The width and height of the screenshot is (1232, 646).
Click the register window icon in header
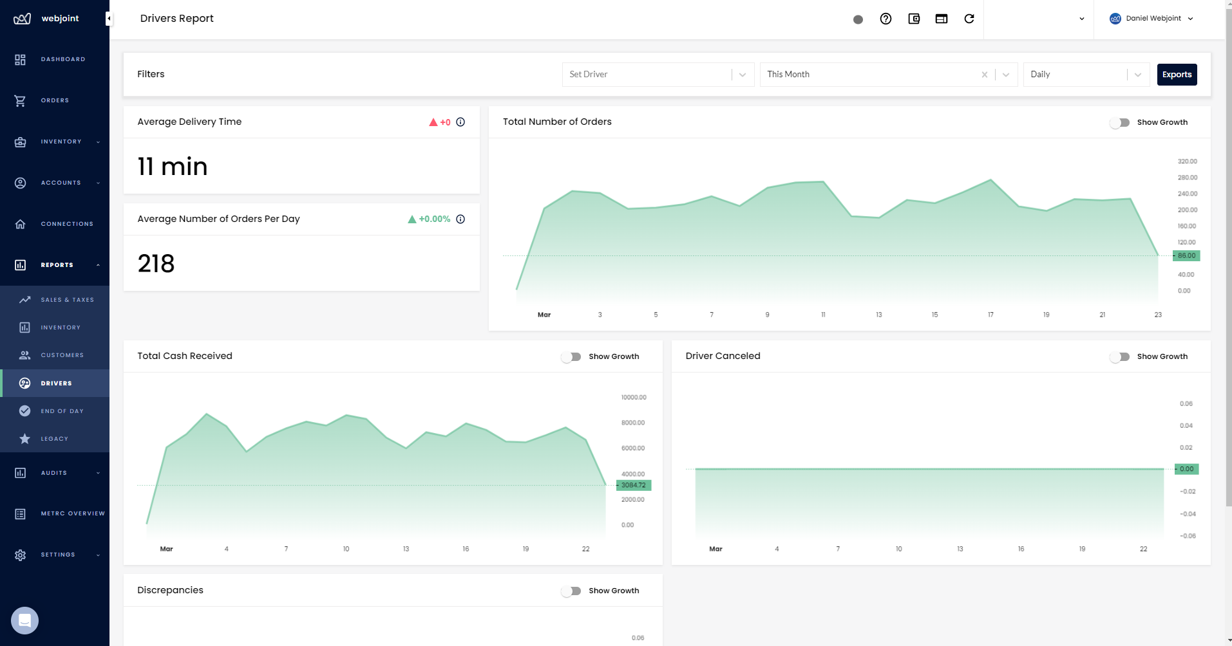[941, 19]
